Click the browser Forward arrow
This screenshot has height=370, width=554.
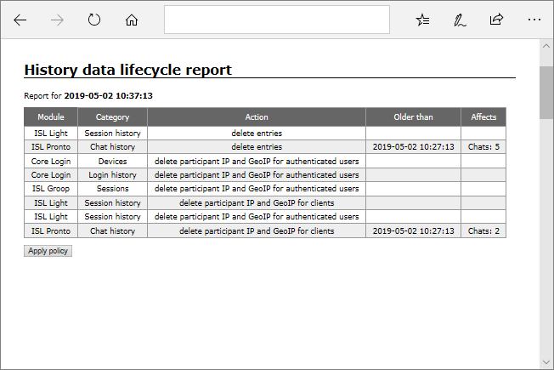click(58, 20)
